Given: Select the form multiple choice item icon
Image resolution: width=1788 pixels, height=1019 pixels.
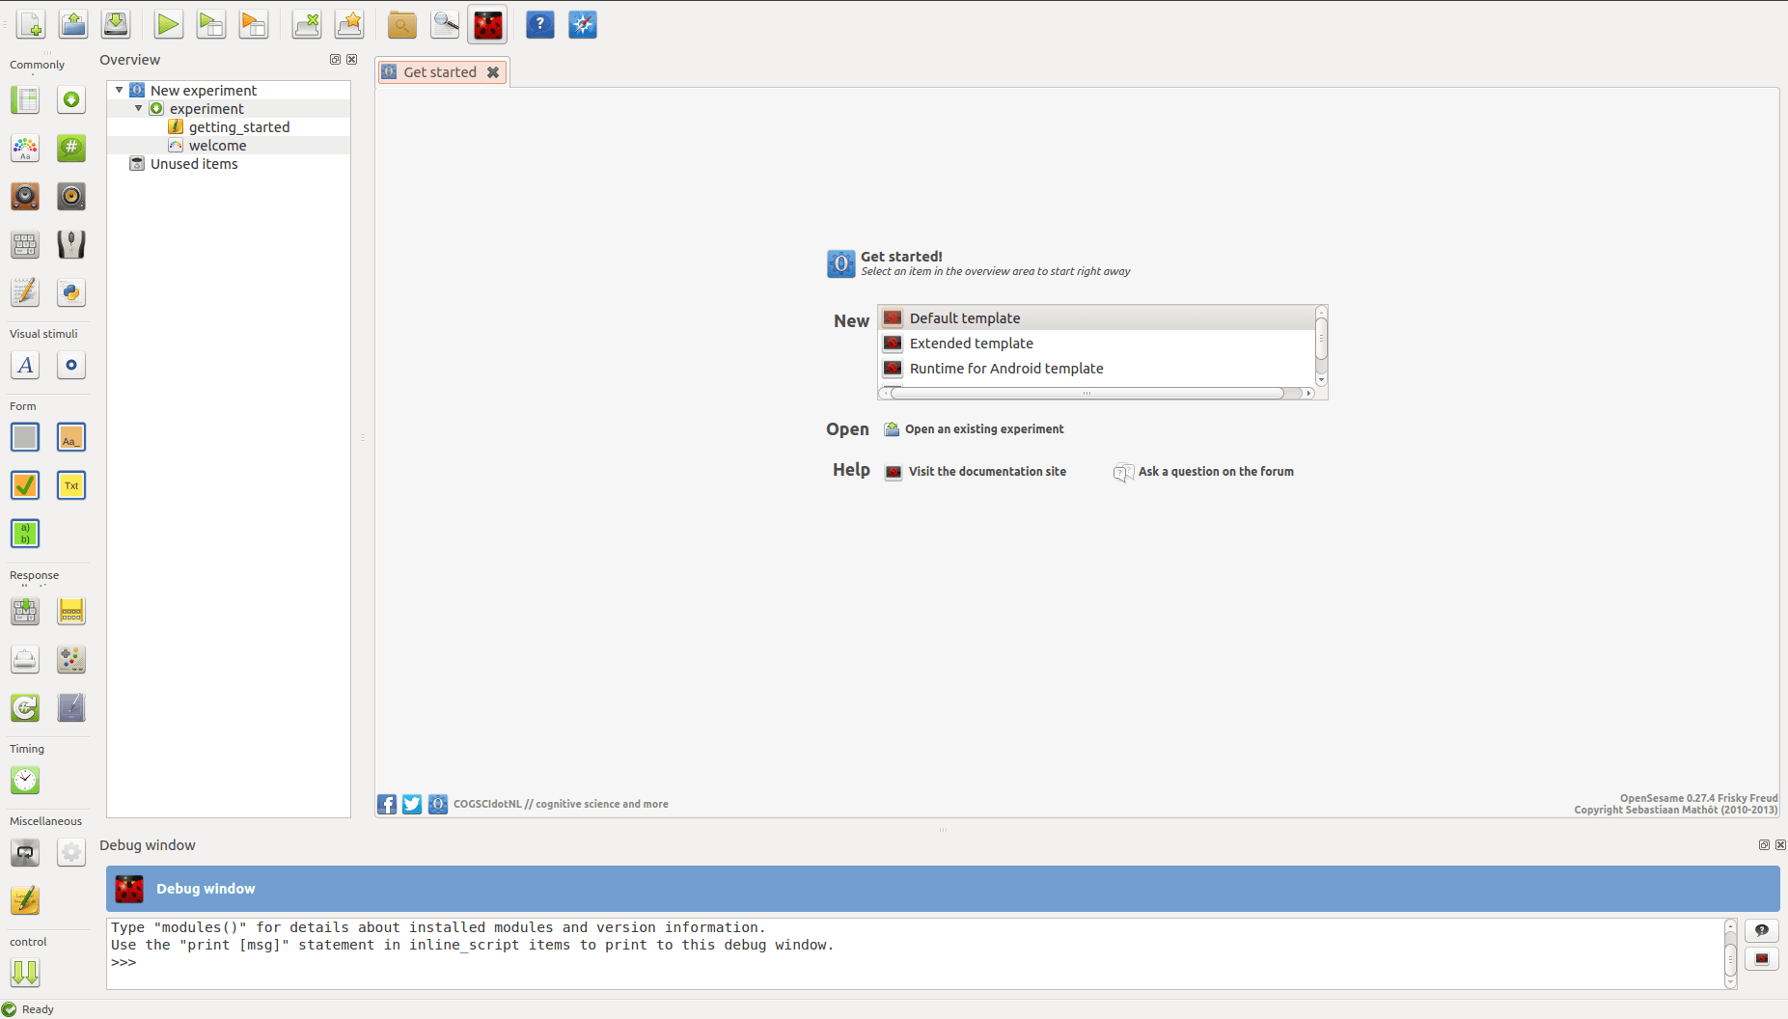Looking at the screenshot, I should click(25, 534).
